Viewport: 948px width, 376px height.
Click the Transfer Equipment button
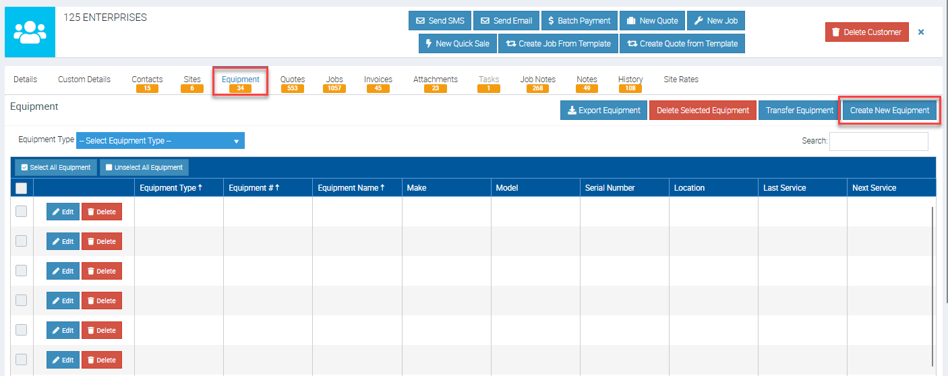(x=799, y=111)
